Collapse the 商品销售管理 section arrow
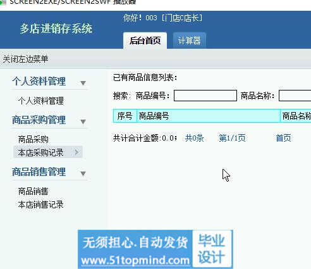This screenshot has height=269, width=311. click(x=83, y=173)
